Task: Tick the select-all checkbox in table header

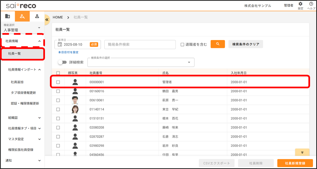Action: pyautogui.click(x=58, y=73)
